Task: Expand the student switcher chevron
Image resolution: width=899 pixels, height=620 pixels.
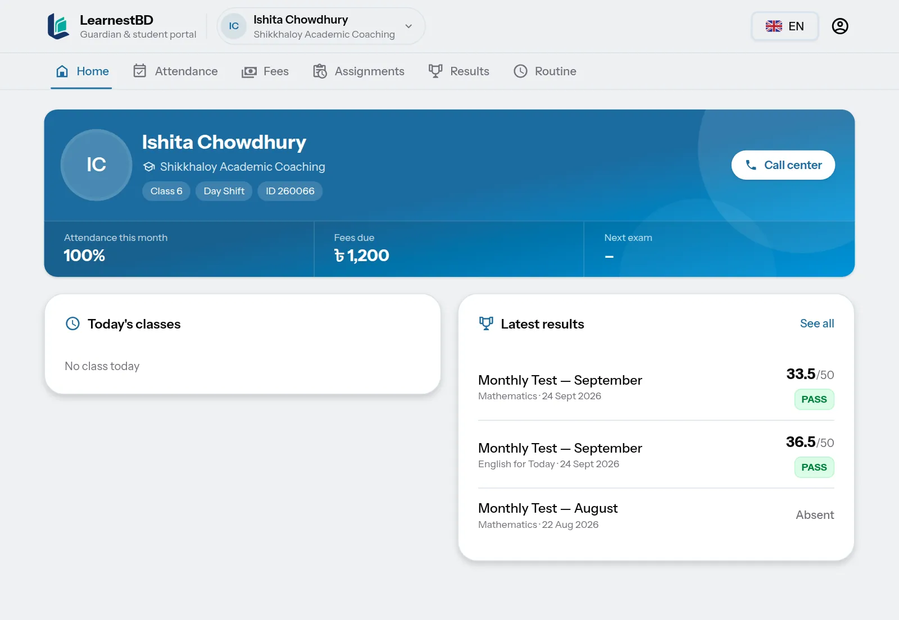Action: 408,26
